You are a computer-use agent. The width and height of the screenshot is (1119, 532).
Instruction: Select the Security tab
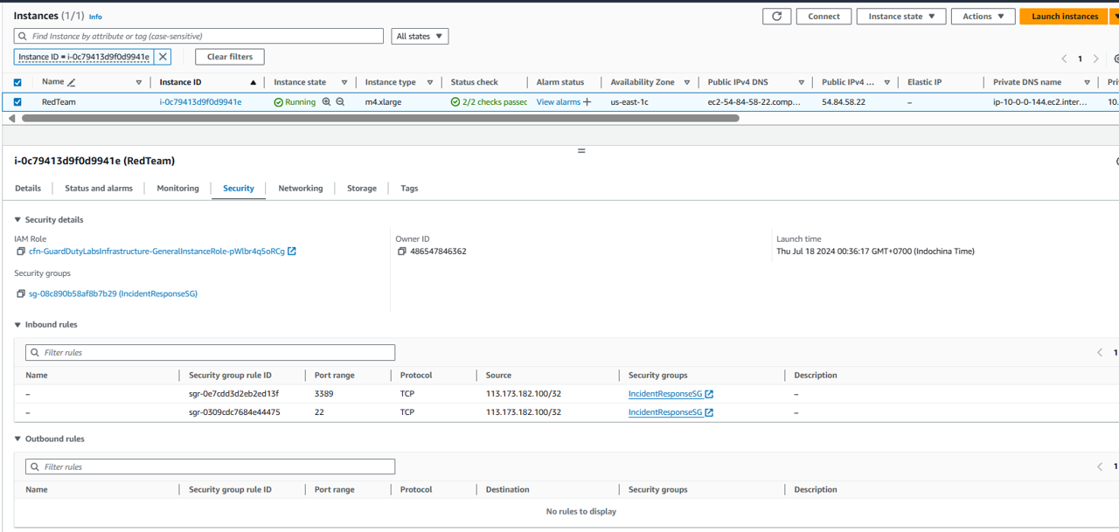(239, 189)
